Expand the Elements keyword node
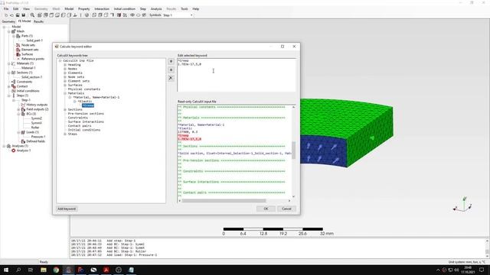The width and height of the screenshot is (490, 275). (65, 73)
